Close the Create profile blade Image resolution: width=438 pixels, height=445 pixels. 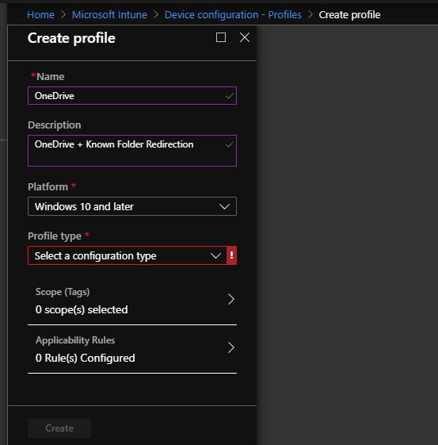tap(245, 37)
